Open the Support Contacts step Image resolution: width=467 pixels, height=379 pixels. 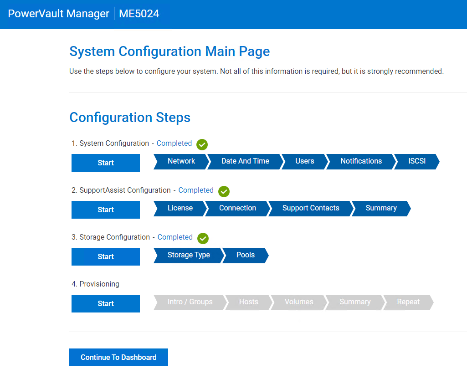tap(311, 209)
